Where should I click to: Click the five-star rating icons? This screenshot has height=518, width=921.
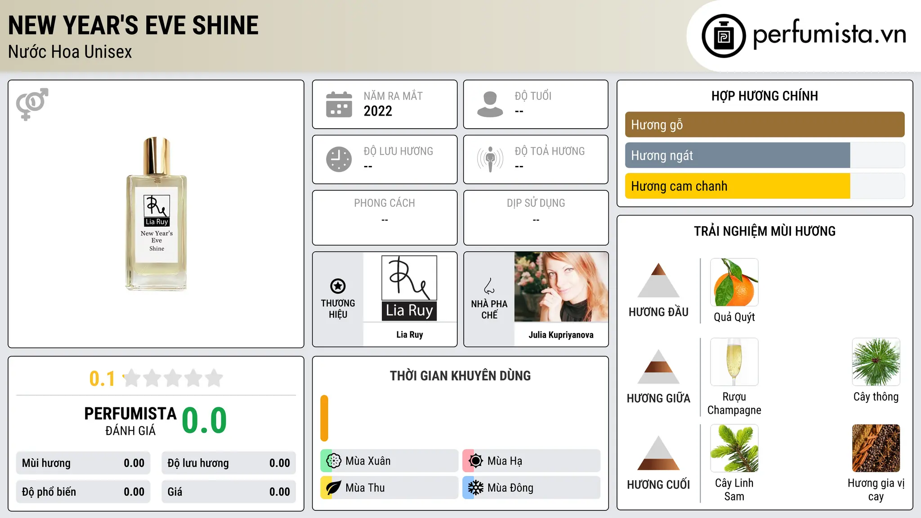pyautogui.click(x=173, y=378)
